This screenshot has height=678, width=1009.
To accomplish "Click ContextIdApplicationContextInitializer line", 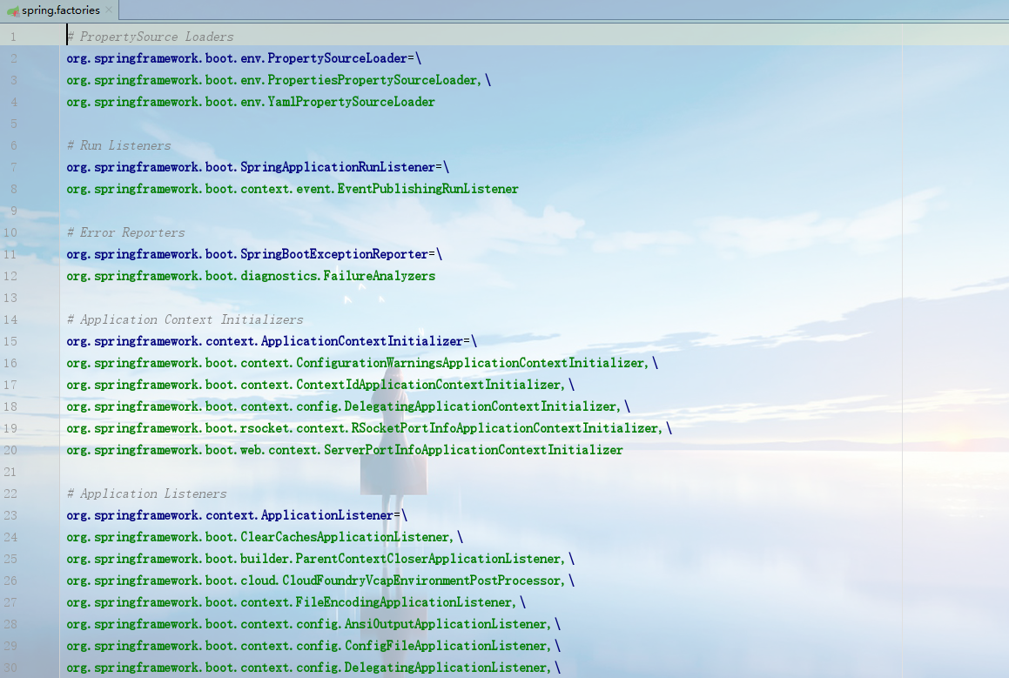I will tap(320, 385).
